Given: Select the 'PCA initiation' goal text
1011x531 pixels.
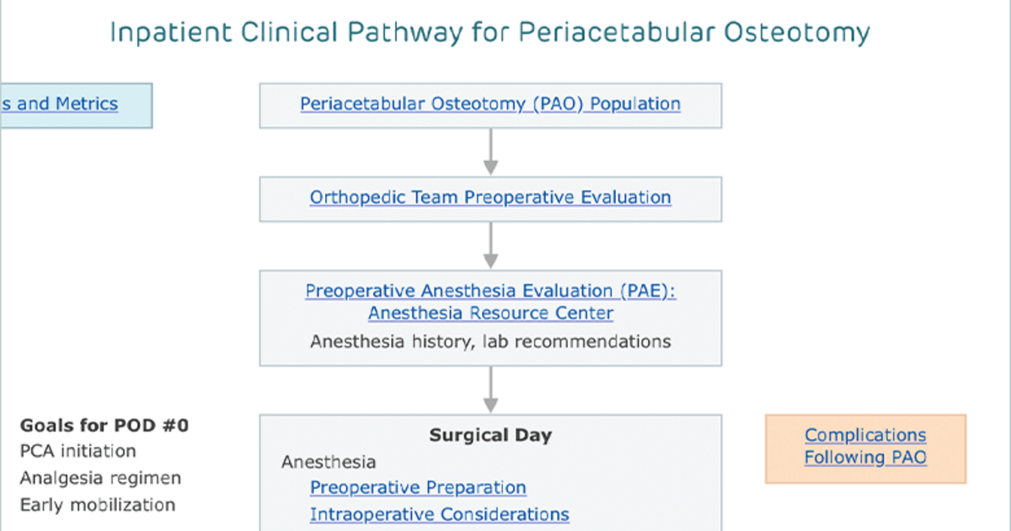Looking at the screenshot, I should [78, 452].
